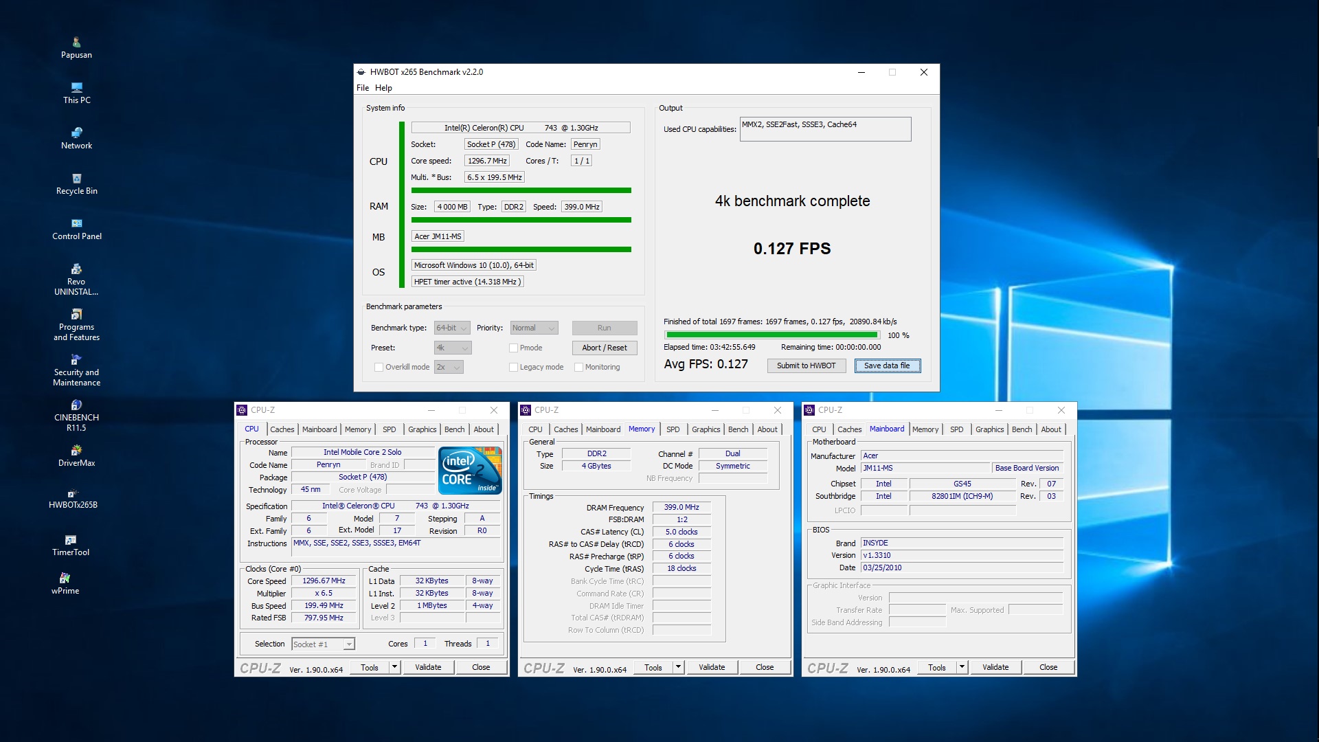Expand Tools arrow in CPU-Z memory window
This screenshot has height=742, width=1319.
[x=678, y=667]
